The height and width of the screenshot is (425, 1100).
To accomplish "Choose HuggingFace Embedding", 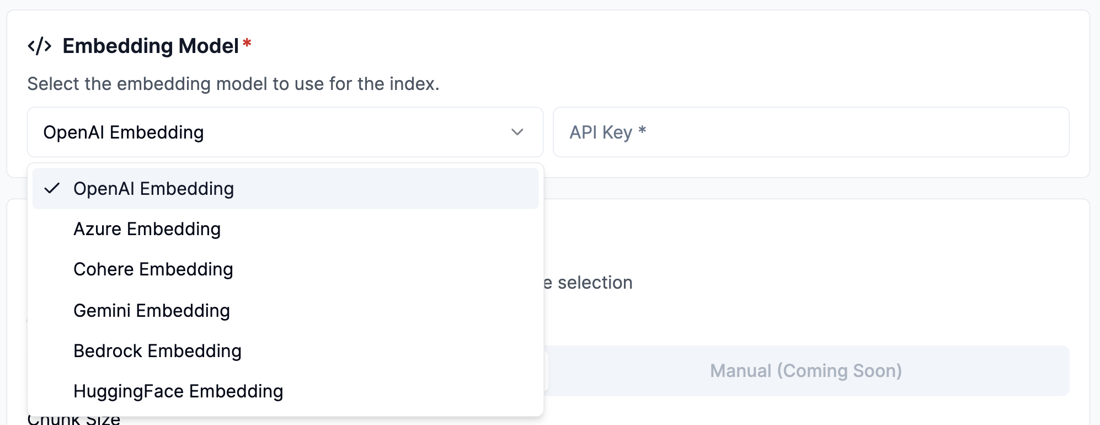I will pyautogui.click(x=178, y=391).
